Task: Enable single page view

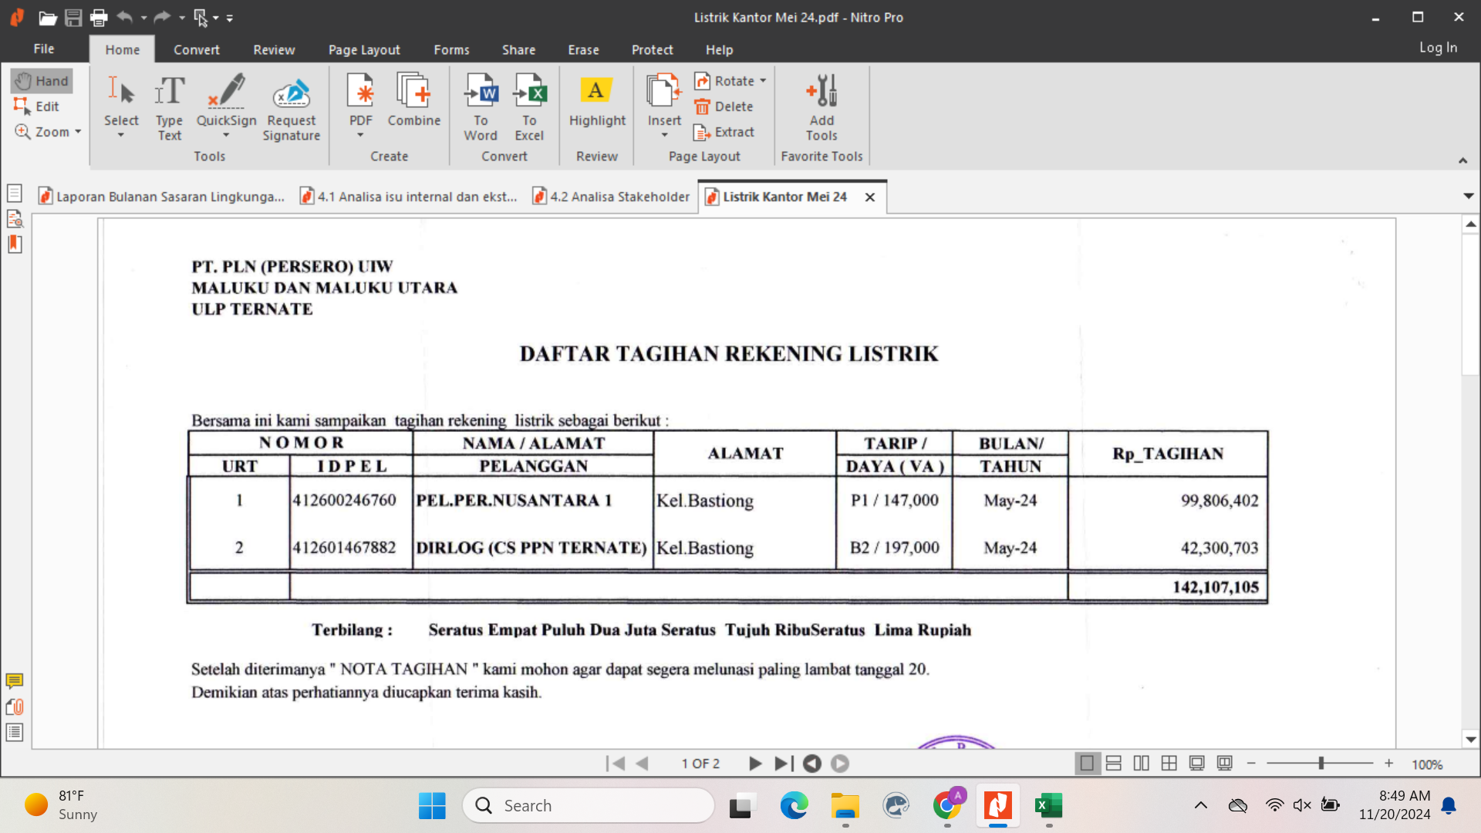Action: (x=1087, y=764)
